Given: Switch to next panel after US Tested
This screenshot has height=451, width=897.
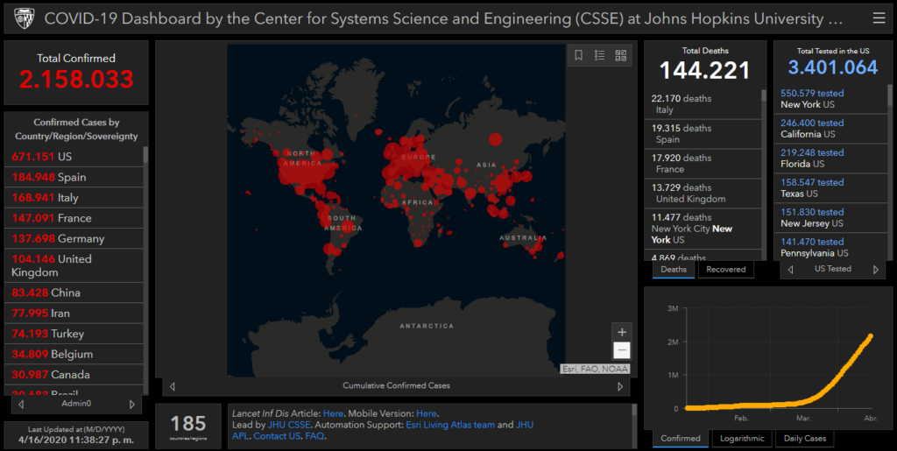Looking at the screenshot, I should pyautogui.click(x=874, y=270).
